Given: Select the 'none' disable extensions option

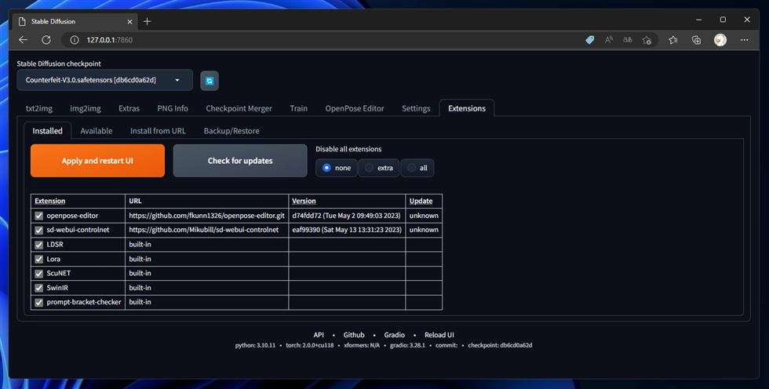Looking at the screenshot, I should [337, 168].
